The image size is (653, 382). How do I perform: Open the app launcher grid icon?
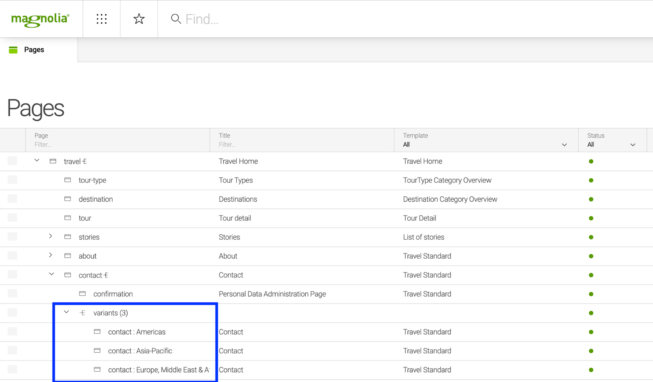click(x=102, y=19)
